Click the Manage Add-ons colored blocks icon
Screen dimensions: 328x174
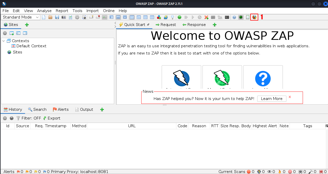coord(159,17)
